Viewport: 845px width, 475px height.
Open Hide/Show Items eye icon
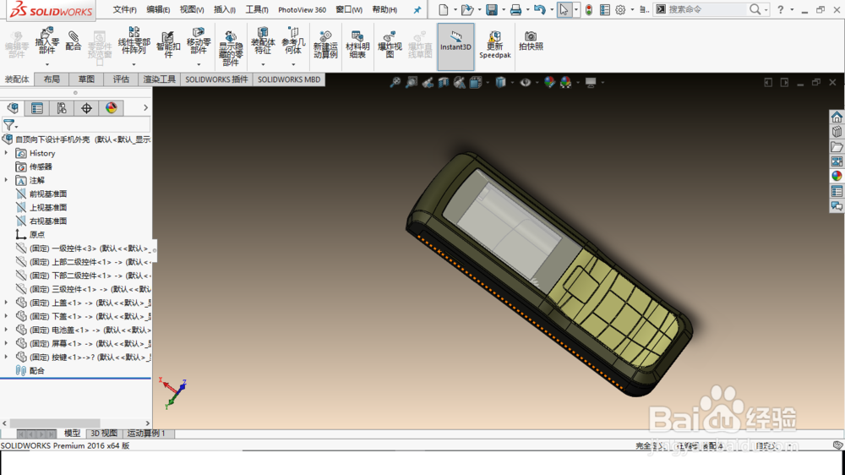click(x=525, y=83)
